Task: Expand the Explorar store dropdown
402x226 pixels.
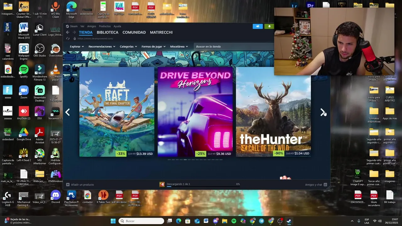Action: [x=77, y=46]
